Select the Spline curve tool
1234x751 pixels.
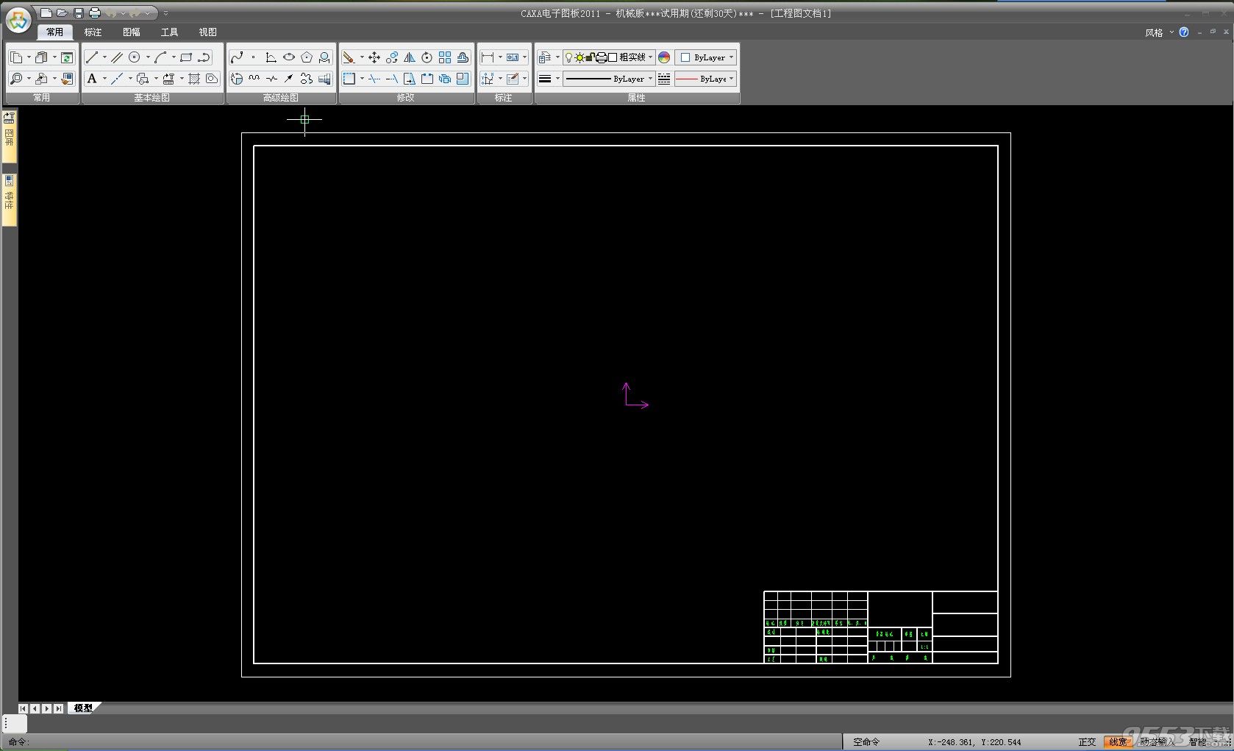point(237,57)
